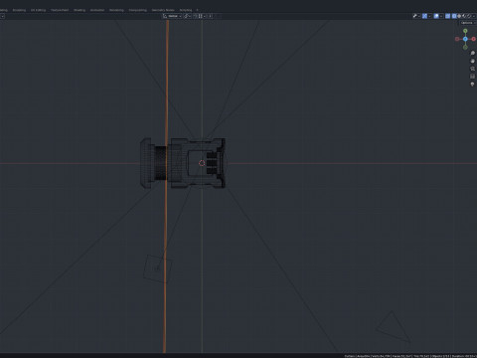Viewport: 477px width, 358px height.
Task: Switch to the UV Editing workspace tab
Action: pyautogui.click(x=38, y=10)
